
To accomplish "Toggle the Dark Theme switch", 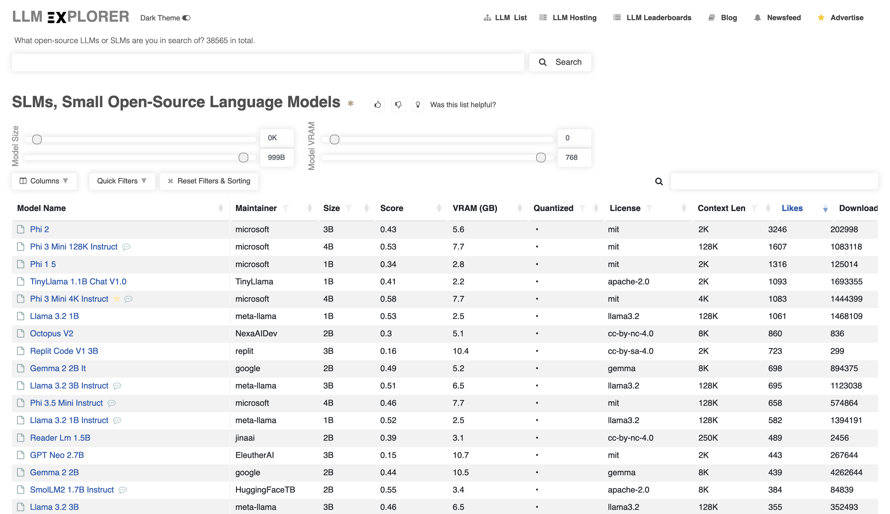I will pyautogui.click(x=187, y=18).
